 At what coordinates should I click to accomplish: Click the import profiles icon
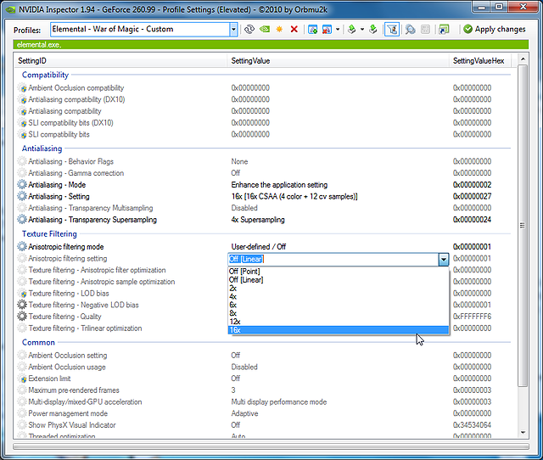(373, 30)
